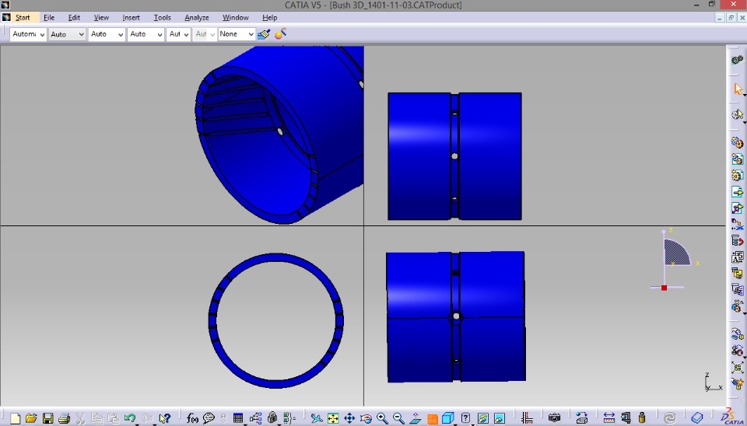Screen dimensions: 747x426
Task: Click the blue ring front view
Action: tap(276, 320)
